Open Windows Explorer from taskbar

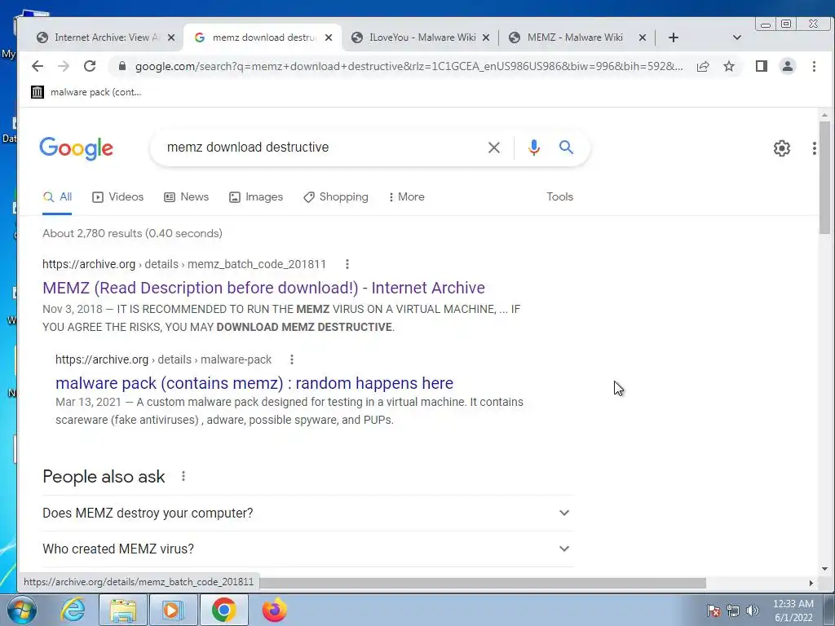pos(122,610)
